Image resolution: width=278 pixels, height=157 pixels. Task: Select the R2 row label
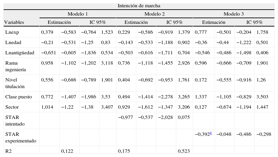click(9, 151)
